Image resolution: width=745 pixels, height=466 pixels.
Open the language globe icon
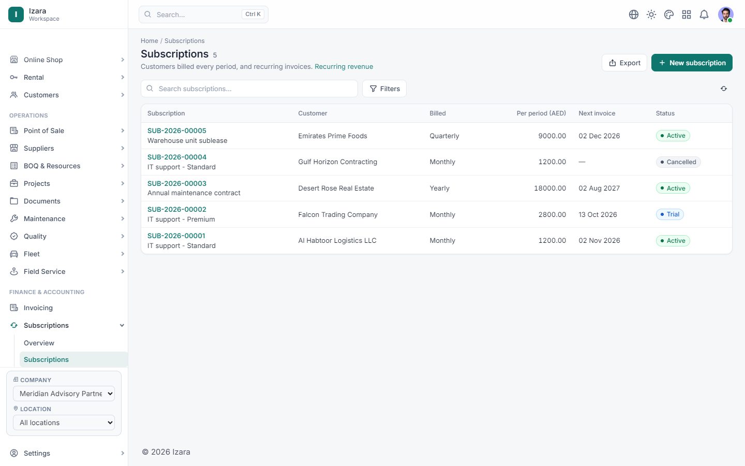(634, 14)
